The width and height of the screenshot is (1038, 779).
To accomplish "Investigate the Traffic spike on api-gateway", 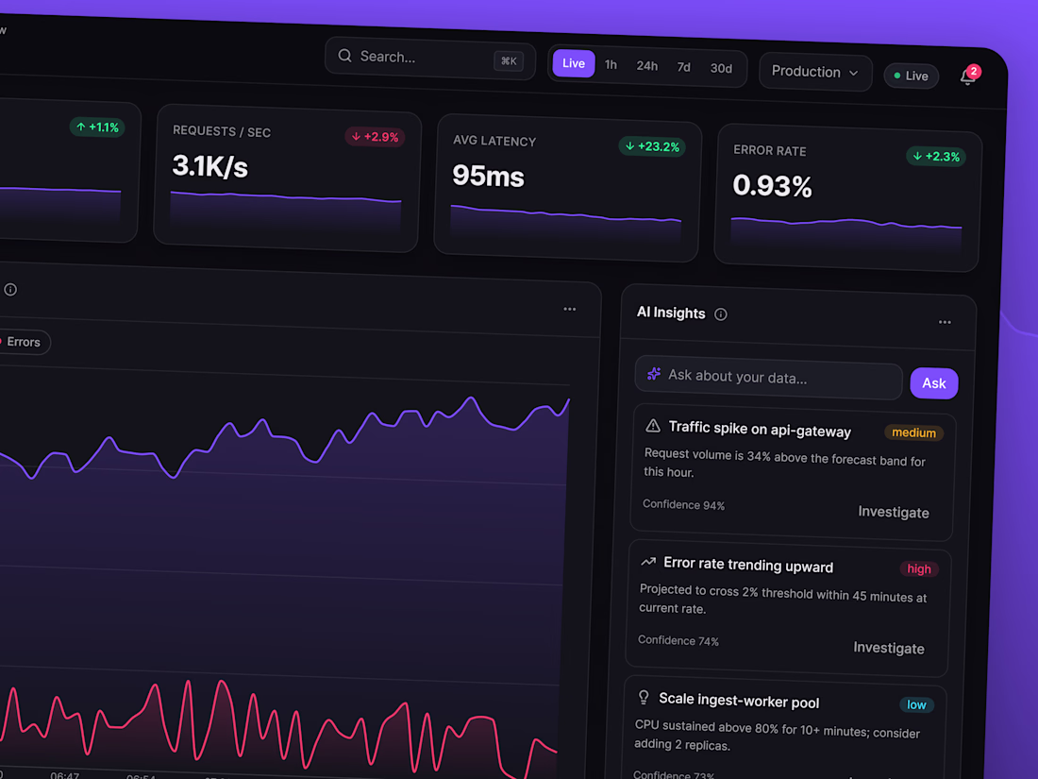I will [893, 512].
